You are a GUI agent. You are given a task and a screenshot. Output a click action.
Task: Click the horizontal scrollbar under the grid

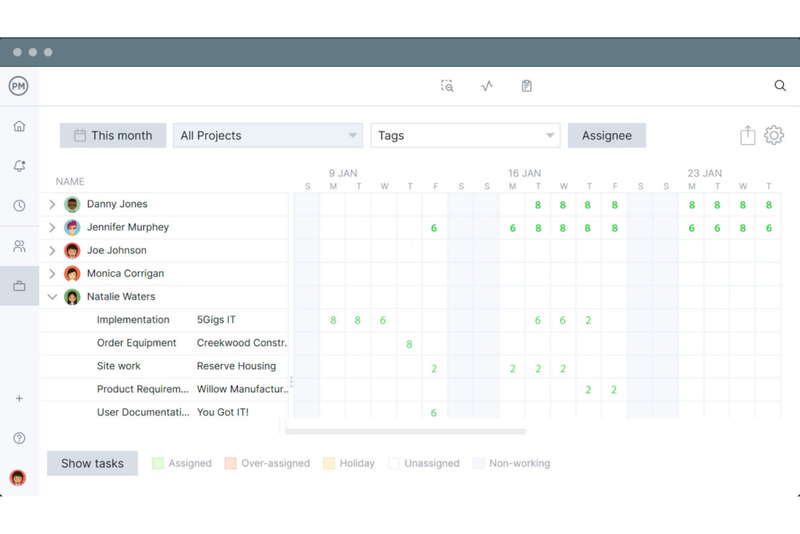point(405,432)
